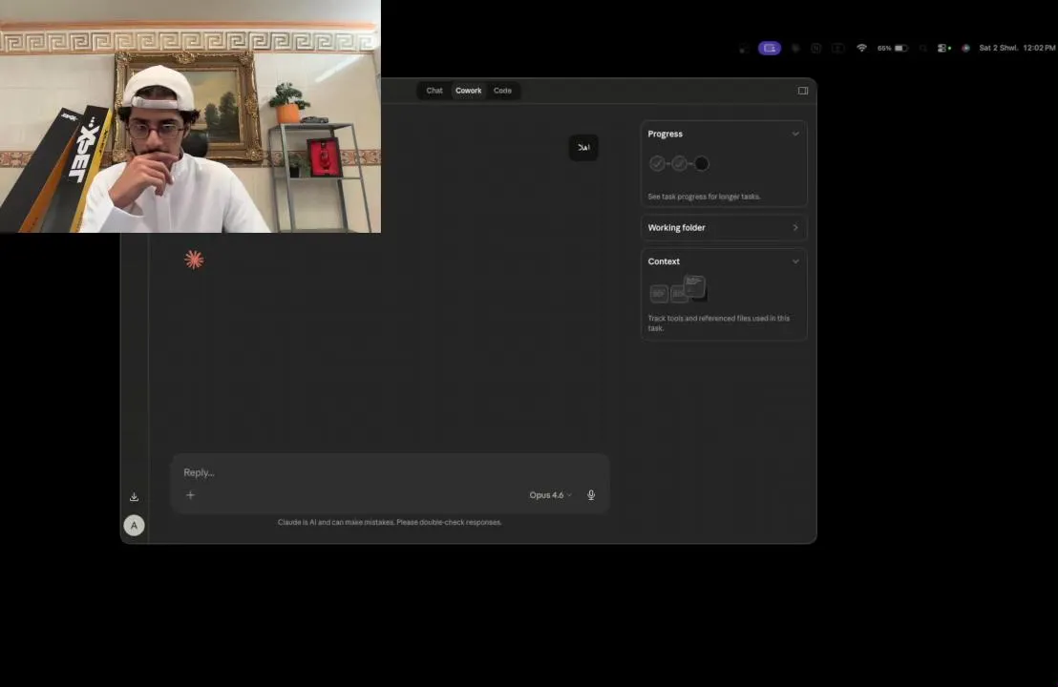Image resolution: width=1058 pixels, height=687 pixels.
Task: Toggle the right sidebar panel icon
Action: click(803, 91)
